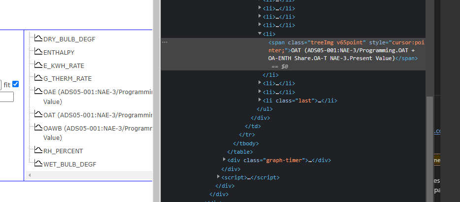Click the closing </td> tag line

(253, 127)
